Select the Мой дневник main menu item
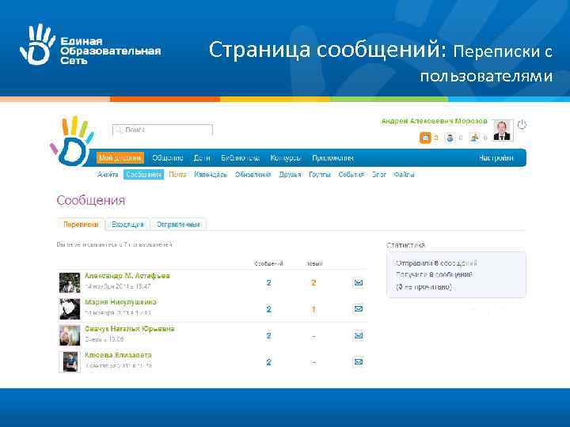This screenshot has width=570, height=427. click(120, 158)
